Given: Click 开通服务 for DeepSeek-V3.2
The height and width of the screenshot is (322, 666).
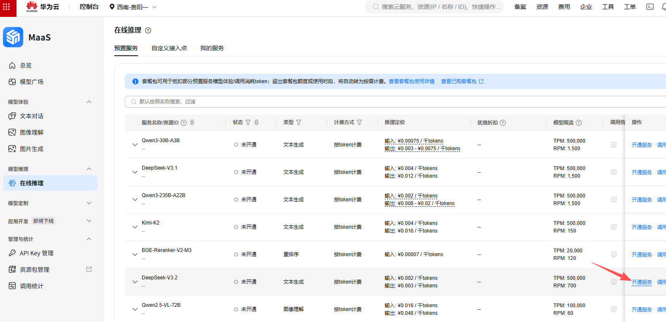Looking at the screenshot, I should [642, 282].
